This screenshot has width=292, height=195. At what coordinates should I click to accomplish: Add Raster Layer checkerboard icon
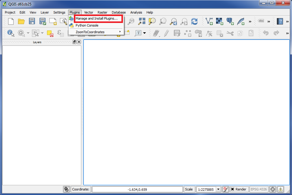(x=220, y=21)
